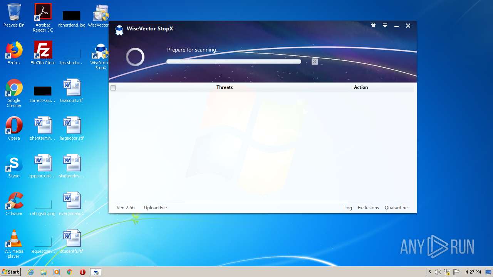Screen dimensions: 493x277
Task: Open Windows Explorer from taskbar
Action: click(x=44, y=272)
